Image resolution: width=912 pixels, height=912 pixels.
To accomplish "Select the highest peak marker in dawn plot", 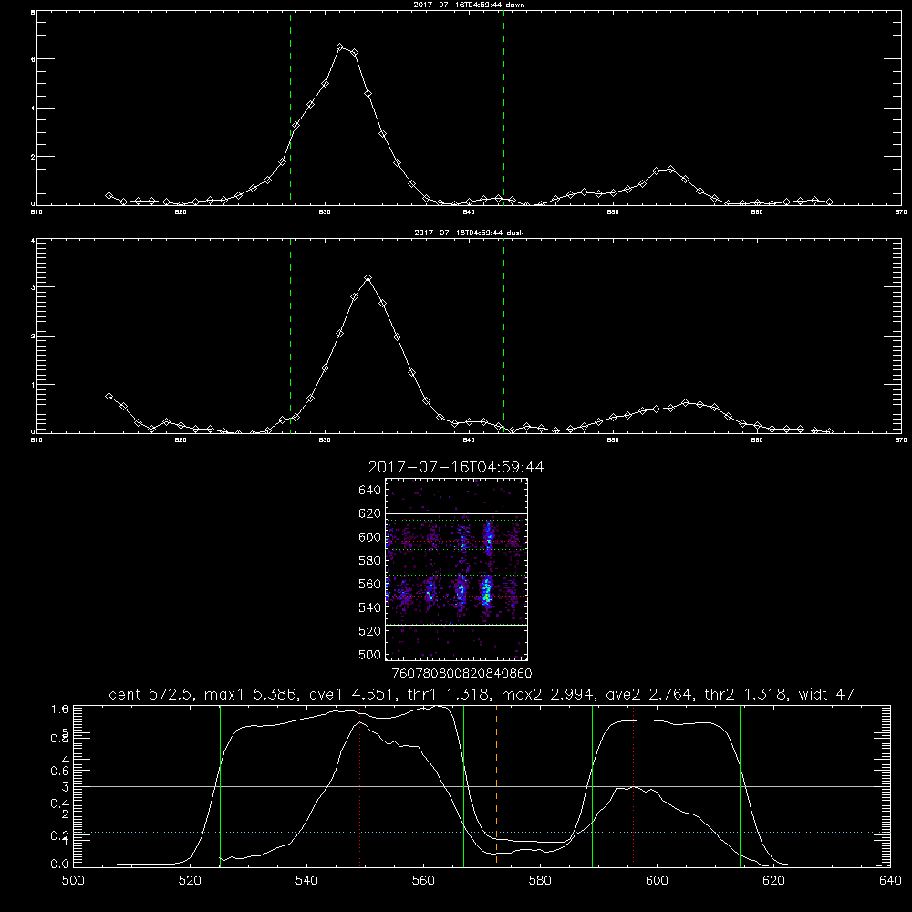I will [x=340, y=47].
